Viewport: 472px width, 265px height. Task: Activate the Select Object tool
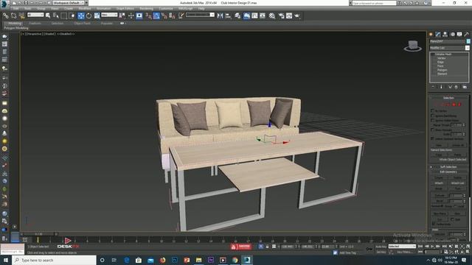pyautogui.click(x=48, y=15)
